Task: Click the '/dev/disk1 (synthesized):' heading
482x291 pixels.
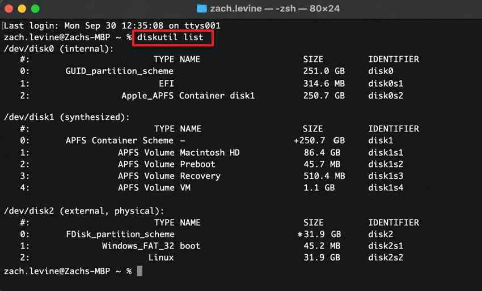Action: pos(67,117)
